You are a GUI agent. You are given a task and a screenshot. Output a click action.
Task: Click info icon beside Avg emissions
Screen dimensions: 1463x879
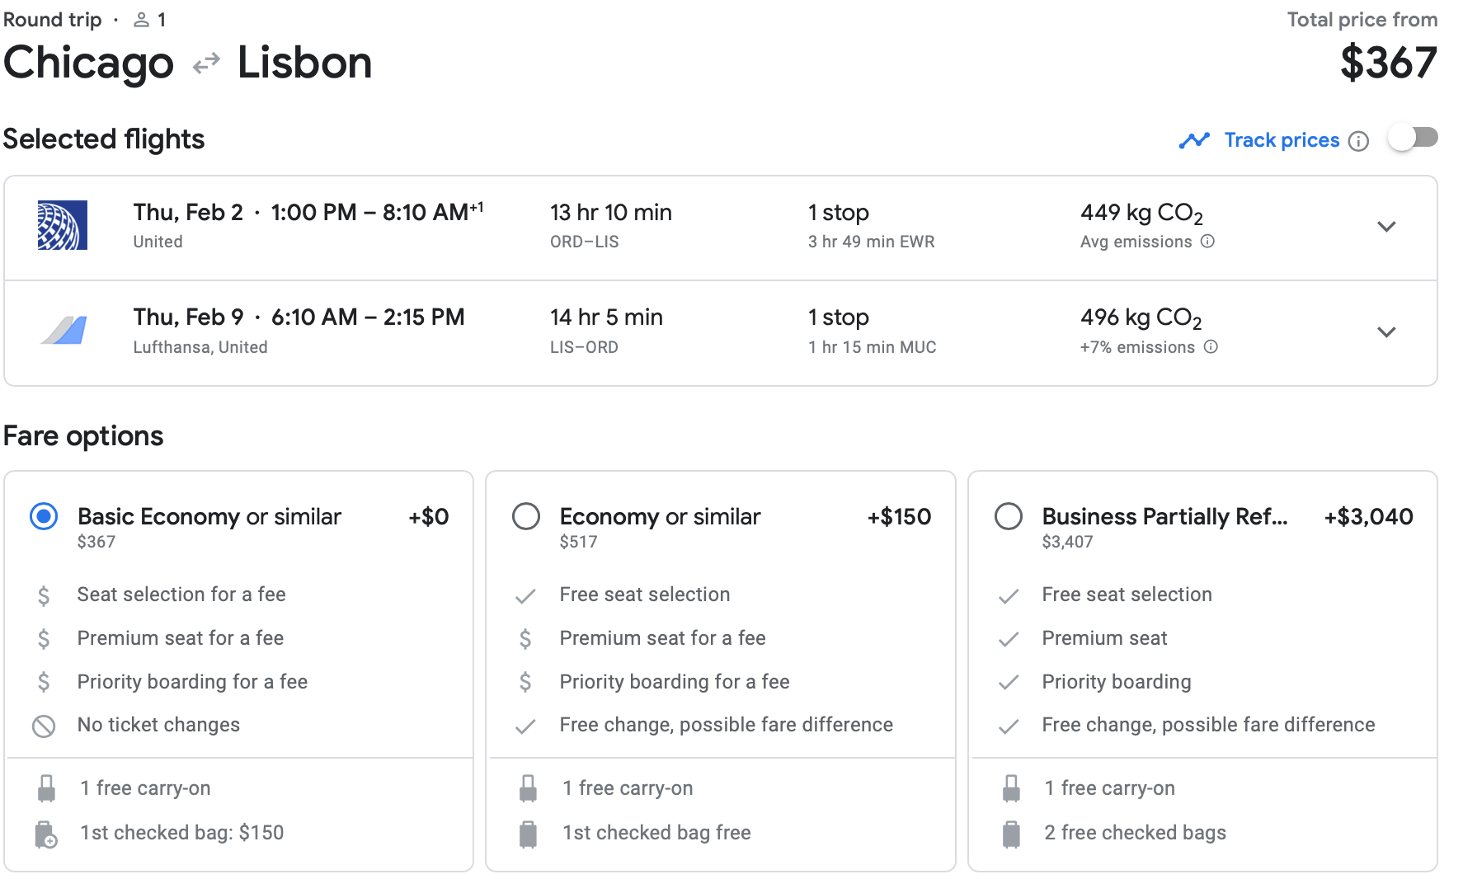[x=1207, y=242]
